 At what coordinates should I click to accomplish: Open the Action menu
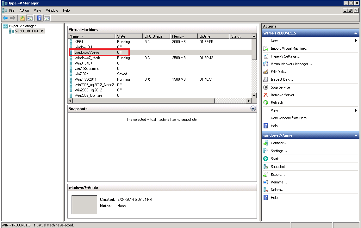coord(24,10)
